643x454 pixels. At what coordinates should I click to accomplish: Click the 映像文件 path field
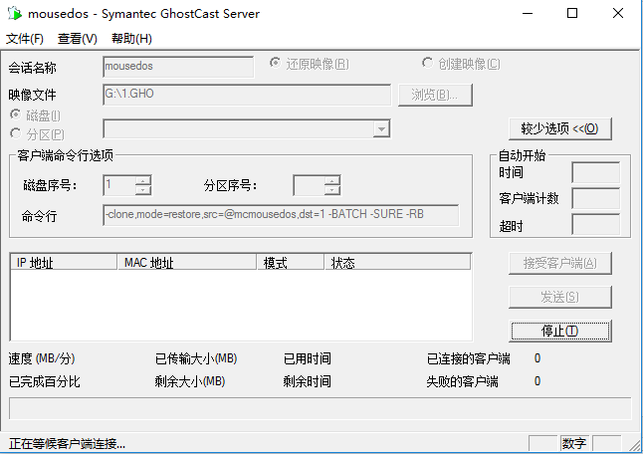(x=247, y=95)
